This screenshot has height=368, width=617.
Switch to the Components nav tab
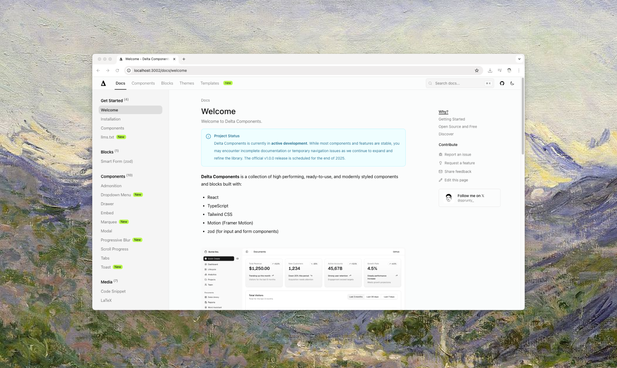143,83
